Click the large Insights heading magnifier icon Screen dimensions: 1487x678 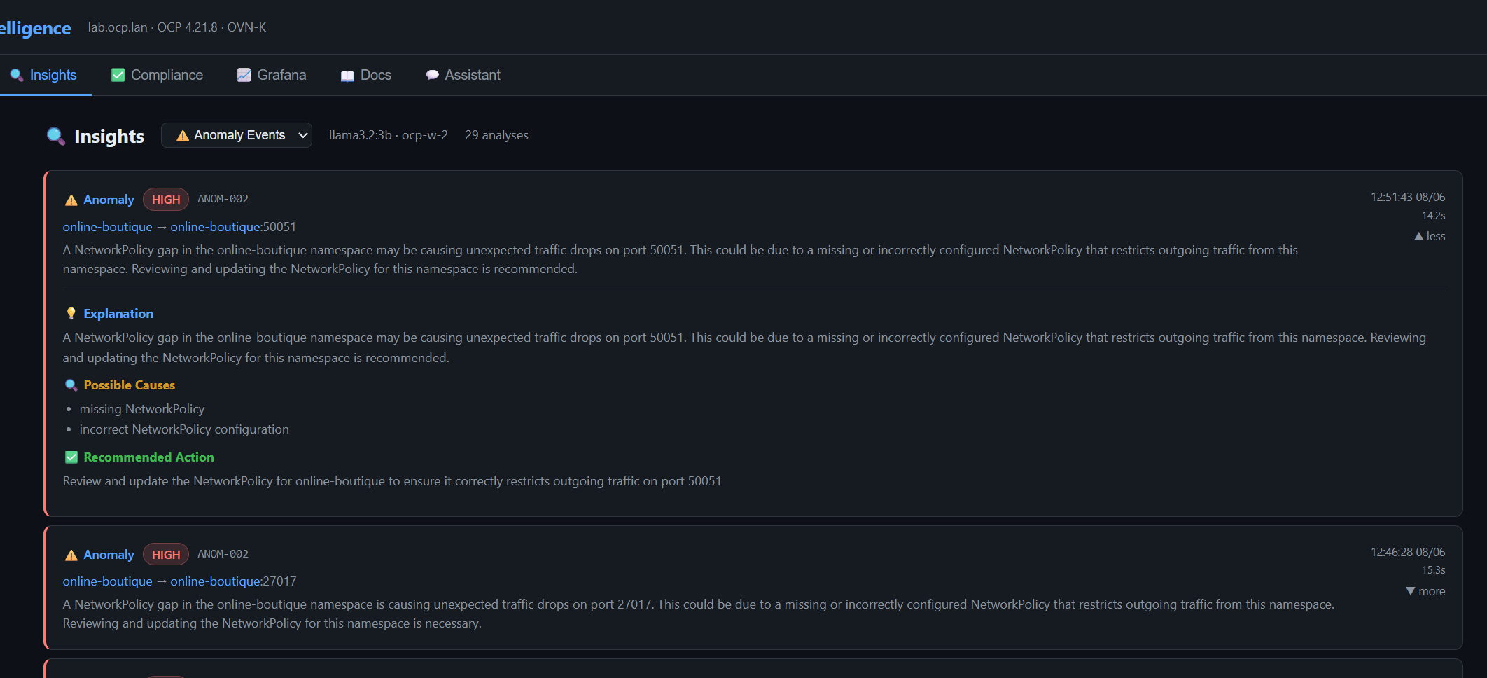[56, 136]
